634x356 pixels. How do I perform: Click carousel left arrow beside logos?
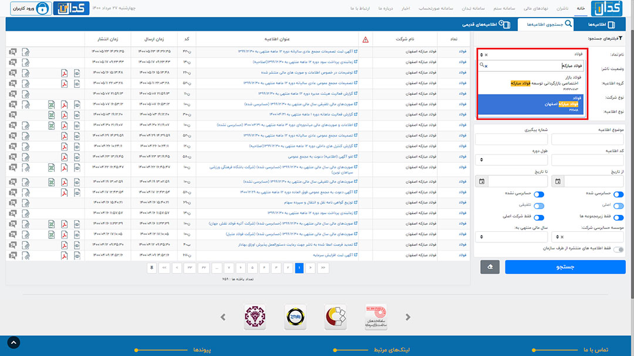point(223,317)
